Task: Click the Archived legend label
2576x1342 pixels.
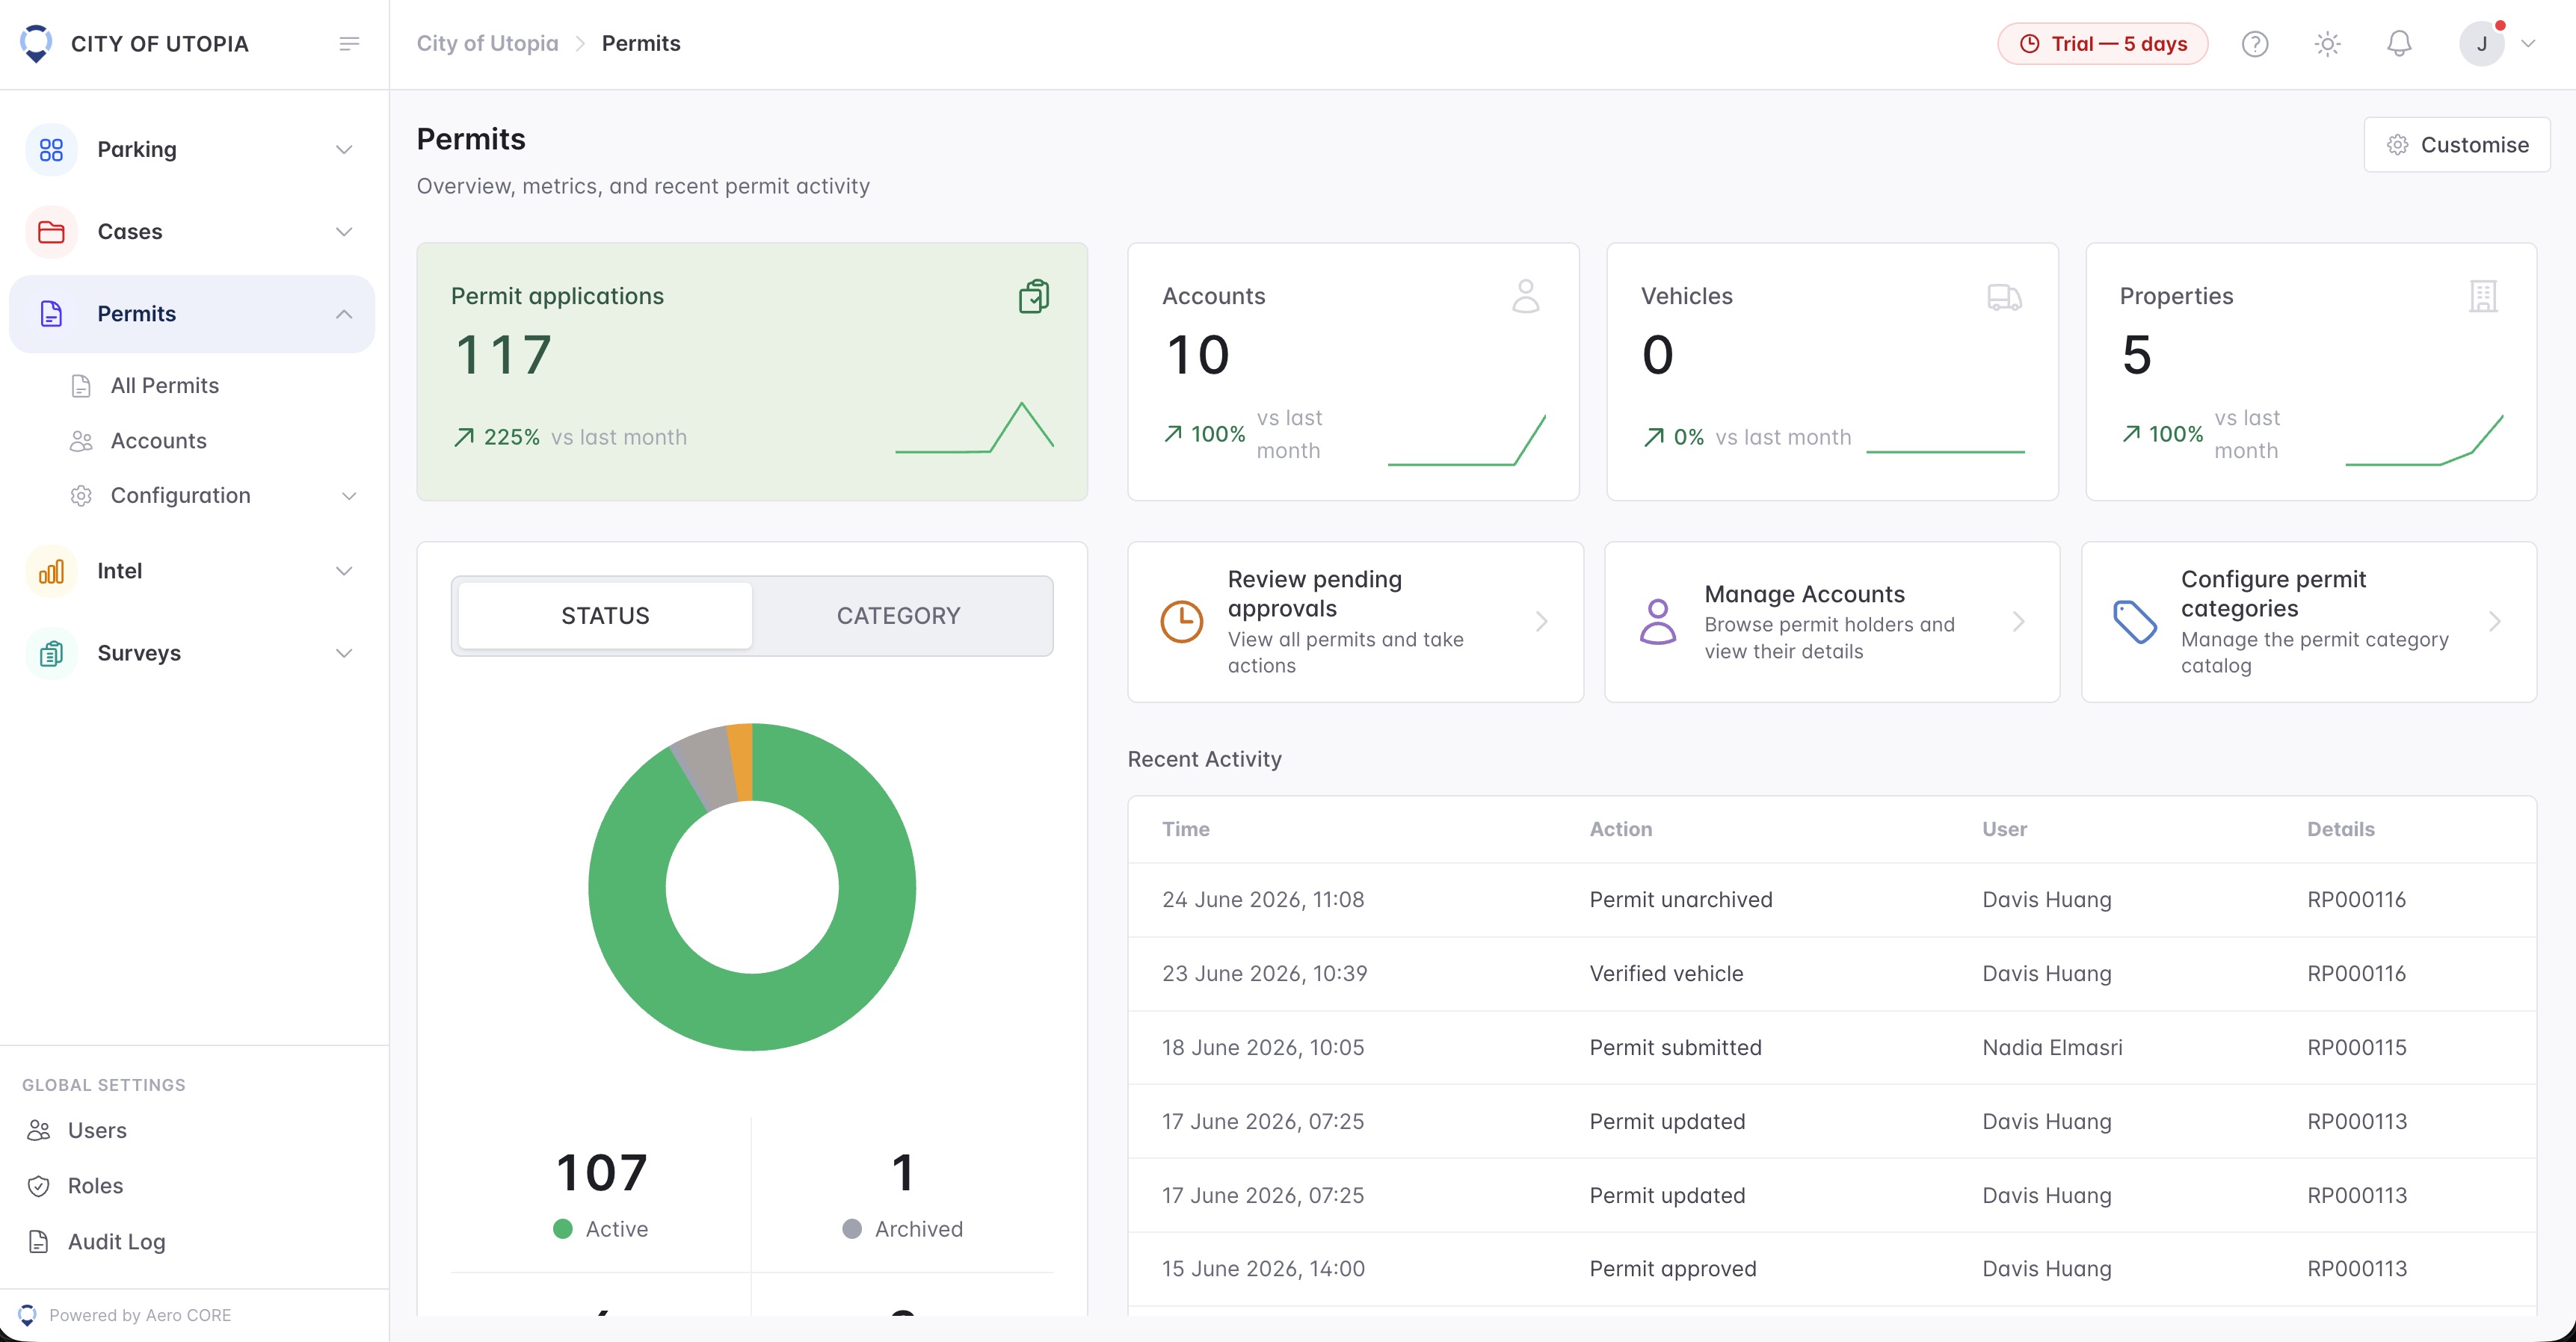Action: pyautogui.click(x=918, y=1229)
